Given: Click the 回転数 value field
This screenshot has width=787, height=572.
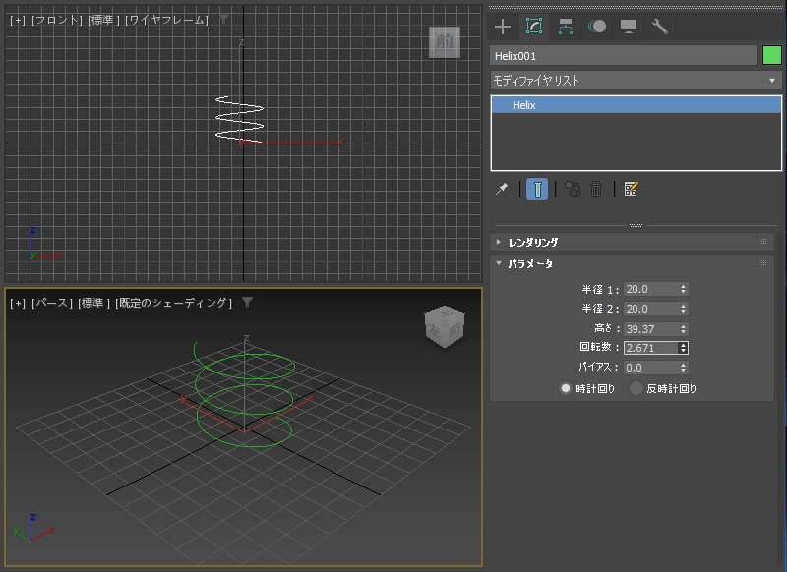Looking at the screenshot, I should (x=651, y=348).
